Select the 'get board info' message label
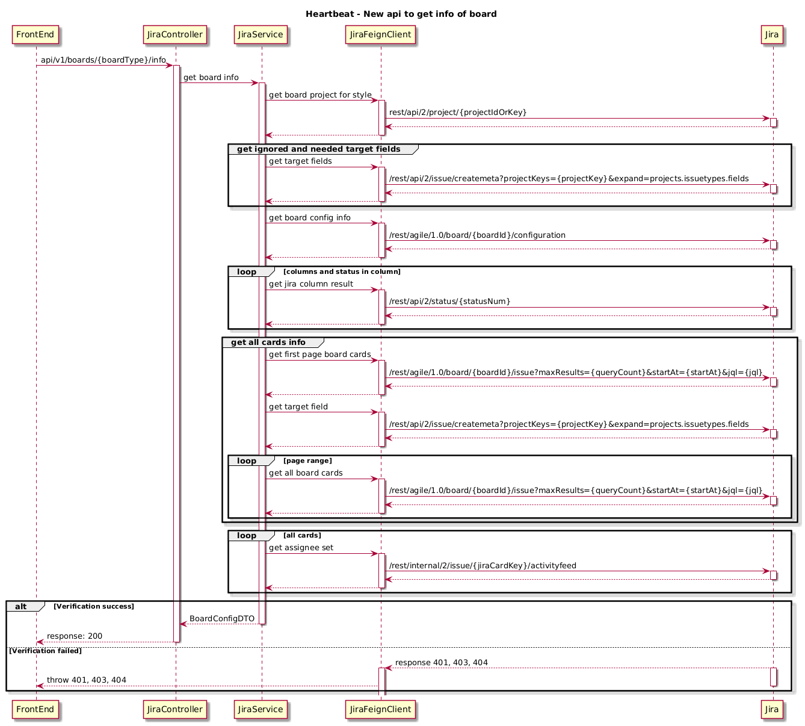Screen dimensions: 805x726 point(211,78)
